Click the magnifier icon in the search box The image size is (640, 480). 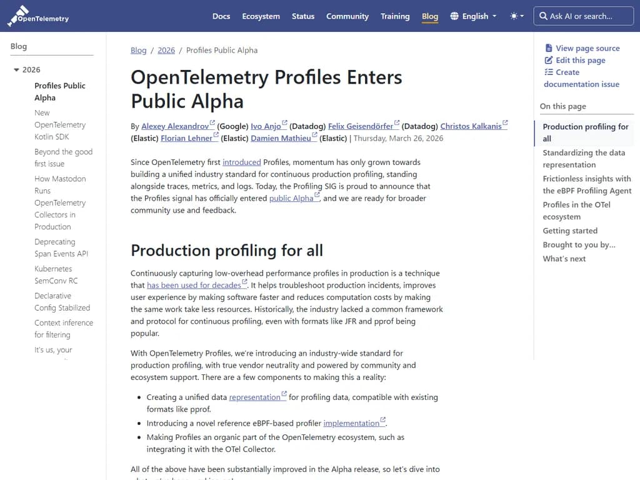coord(543,16)
